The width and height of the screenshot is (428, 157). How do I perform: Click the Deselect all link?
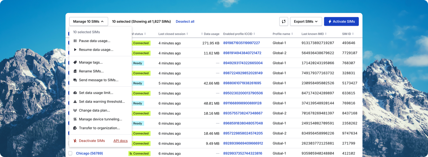coord(185,21)
